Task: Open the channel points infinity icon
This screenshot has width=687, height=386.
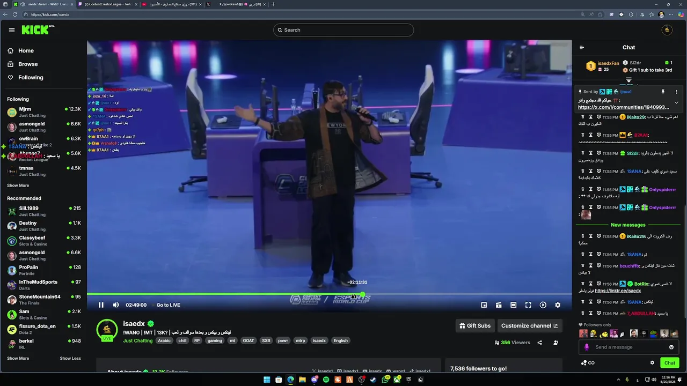Action: (x=591, y=363)
